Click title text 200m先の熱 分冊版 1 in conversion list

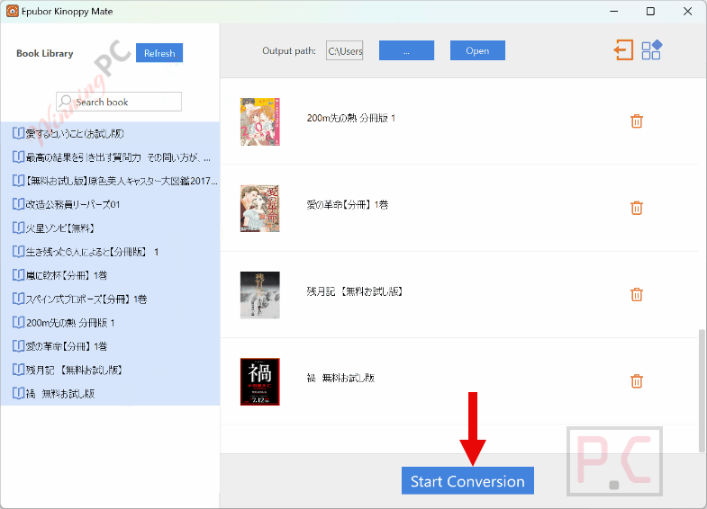click(350, 118)
